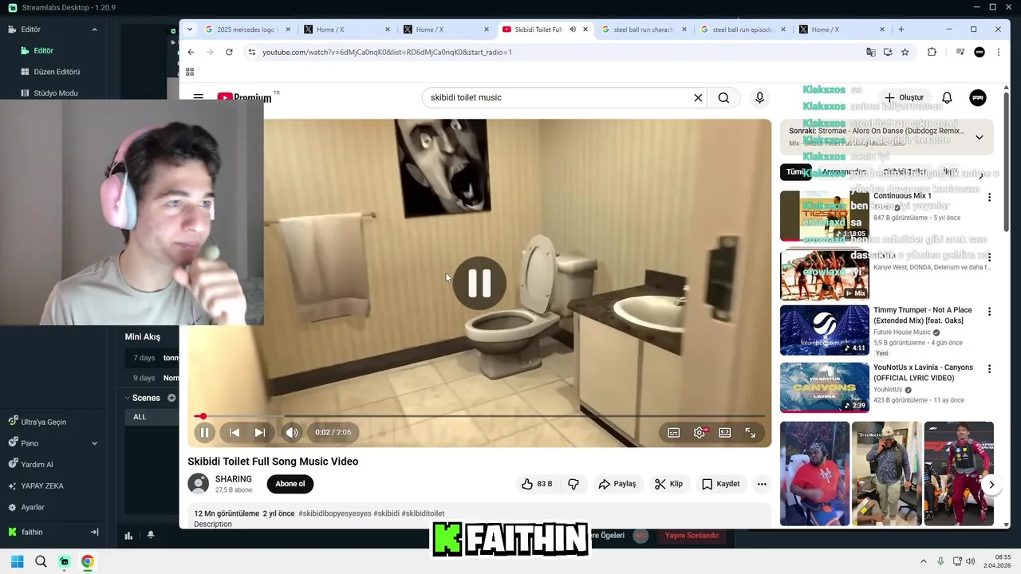Open Ayarlar settings in Streamlabs
The height and width of the screenshot is (574, 1021).
click(32, 507)
